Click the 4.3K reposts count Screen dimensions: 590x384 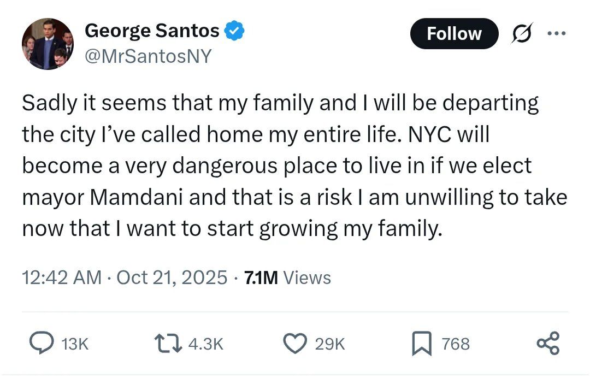205,344
